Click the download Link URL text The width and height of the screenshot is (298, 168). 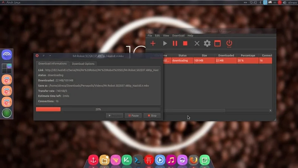click(102, 70)
